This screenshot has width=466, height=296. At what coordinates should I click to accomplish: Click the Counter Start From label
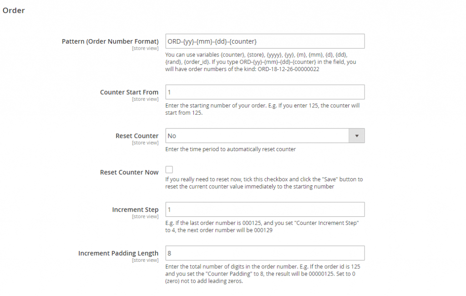(129, 92)
